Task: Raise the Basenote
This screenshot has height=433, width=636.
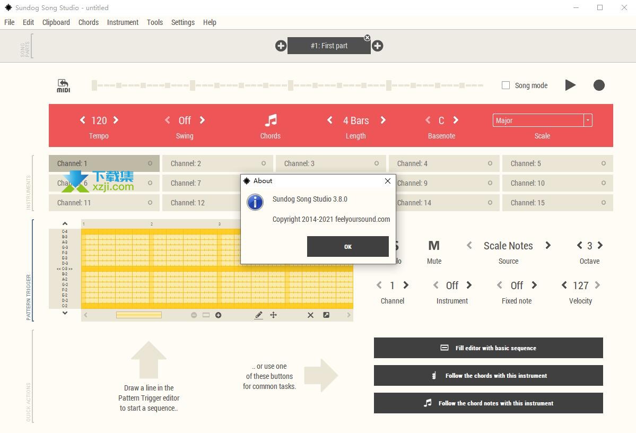Action: pos(456,120)
